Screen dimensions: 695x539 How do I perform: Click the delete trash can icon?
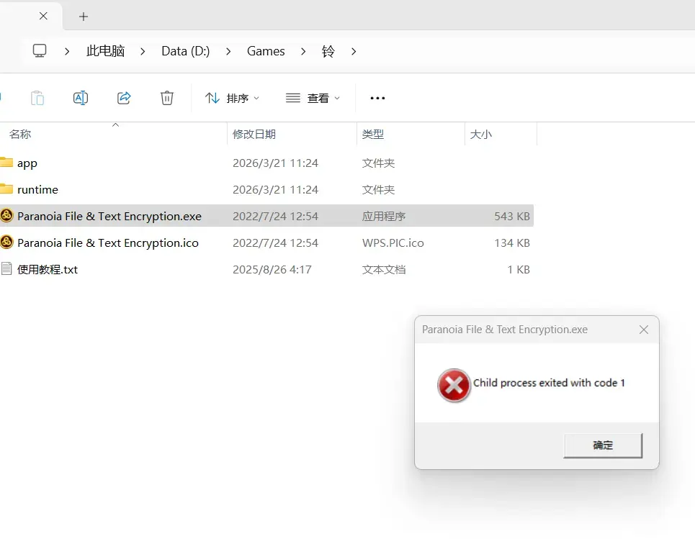click(166, 98)
